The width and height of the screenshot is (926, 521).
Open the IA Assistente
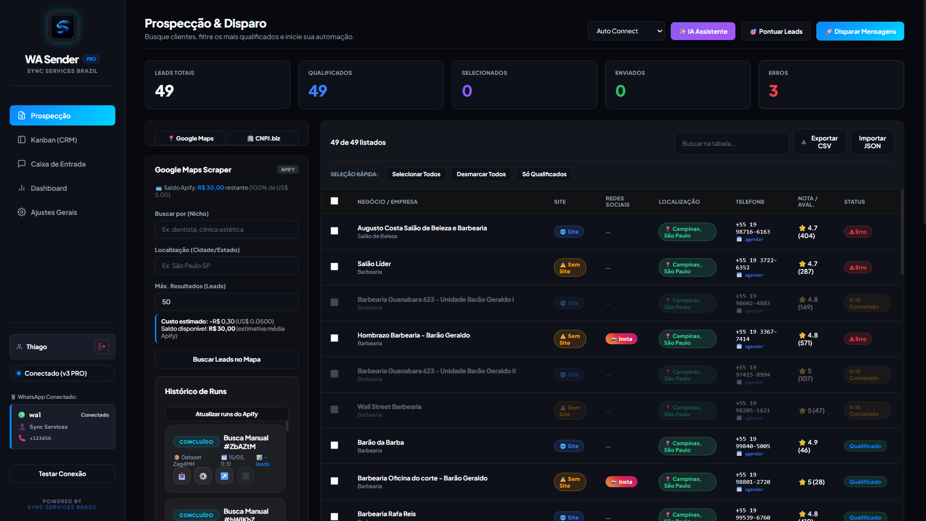[x=703, y=31]
